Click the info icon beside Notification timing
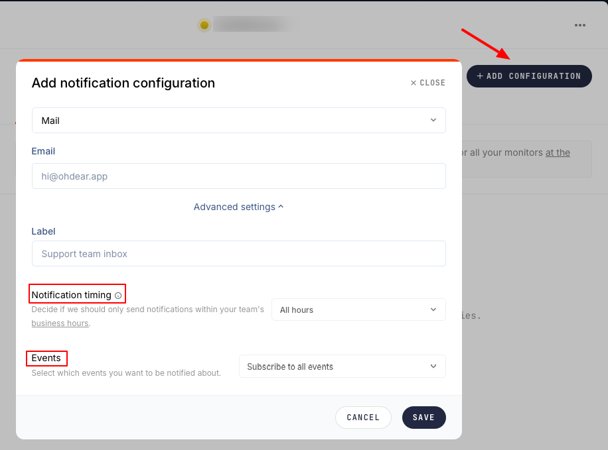The image size is (608, 450). 118,296
